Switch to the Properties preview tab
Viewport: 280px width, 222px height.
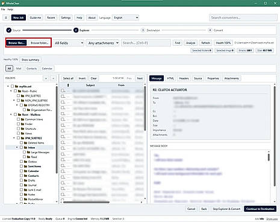213,78
